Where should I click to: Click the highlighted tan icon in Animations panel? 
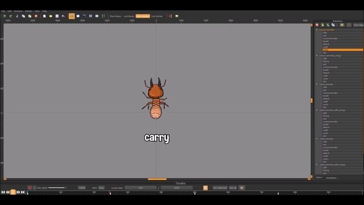342,25
